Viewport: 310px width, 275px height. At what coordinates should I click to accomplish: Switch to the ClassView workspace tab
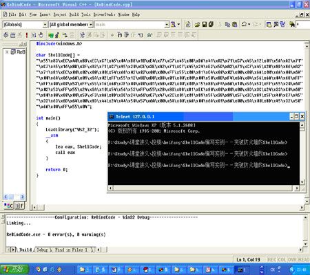pos(8,206)
